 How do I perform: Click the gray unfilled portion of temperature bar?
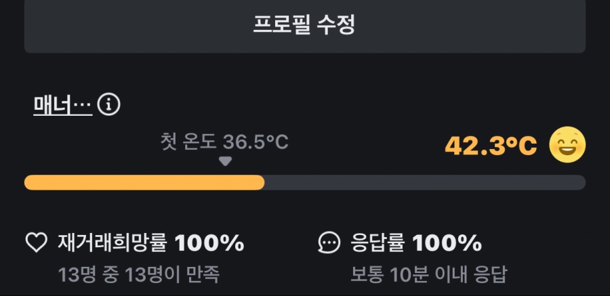pyautogui.click(x=424, y=182)
